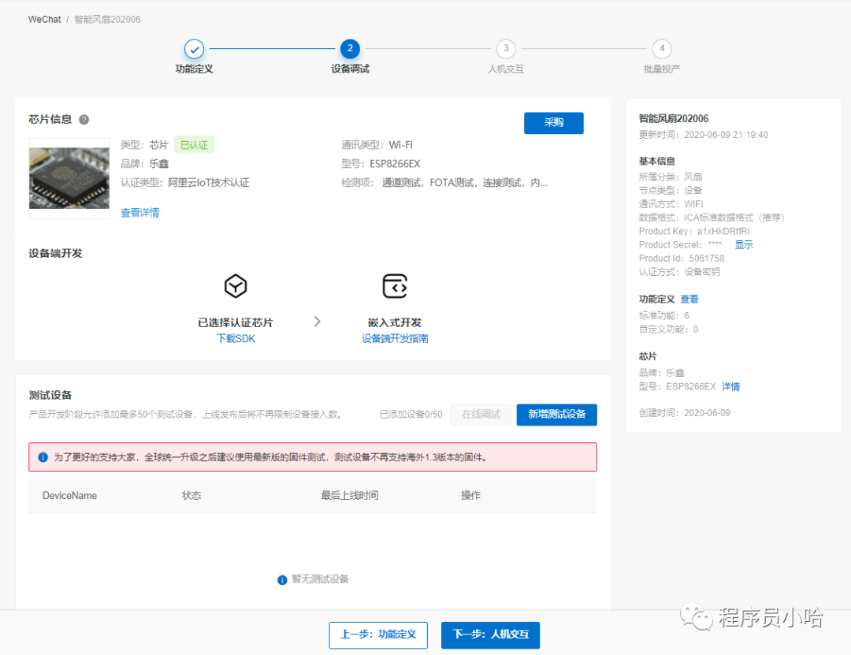Click the 采购 purchase button

point(553,123)
